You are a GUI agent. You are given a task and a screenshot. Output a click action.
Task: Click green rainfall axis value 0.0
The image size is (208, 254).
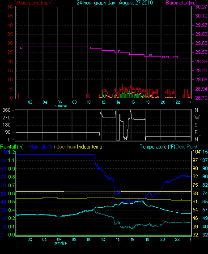(12, 235)
